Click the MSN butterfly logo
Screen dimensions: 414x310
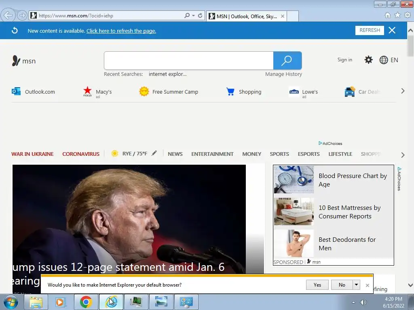[x=16, y=61]
